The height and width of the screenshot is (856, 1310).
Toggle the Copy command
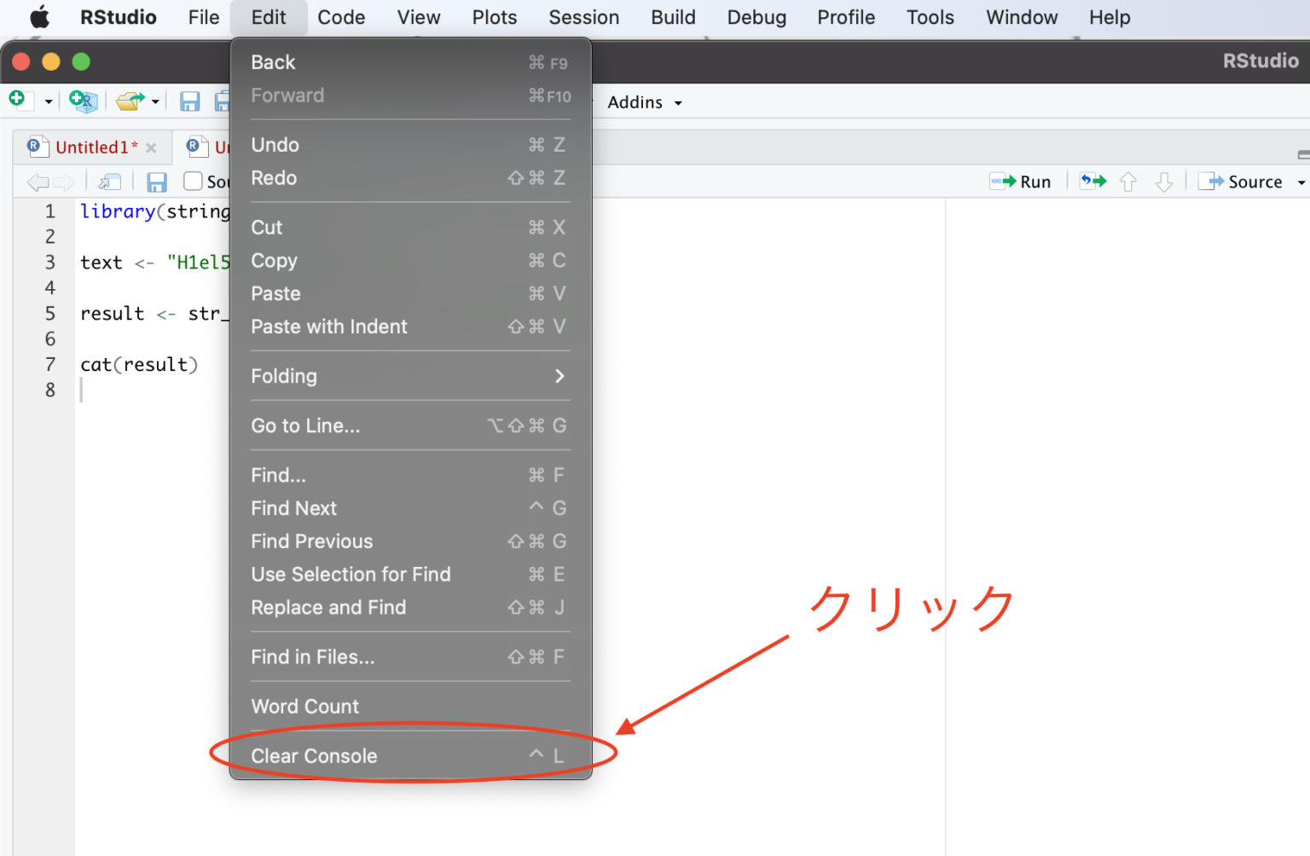(274, 260)
